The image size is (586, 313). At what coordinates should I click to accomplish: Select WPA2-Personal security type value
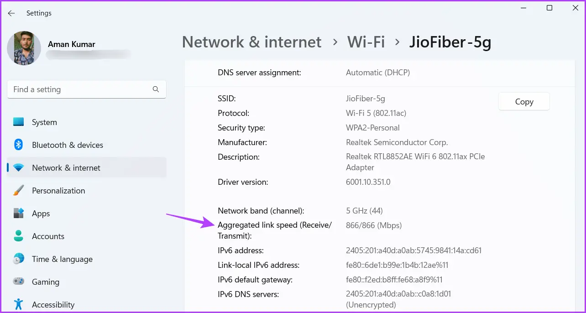point(373,128)
